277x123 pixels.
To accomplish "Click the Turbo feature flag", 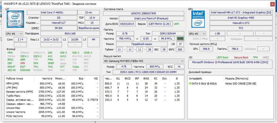I will [x=76, y=67].
